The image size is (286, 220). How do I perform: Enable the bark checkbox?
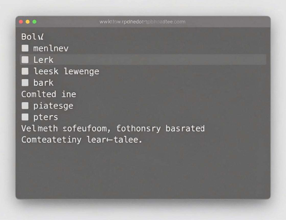click(25, 83)
